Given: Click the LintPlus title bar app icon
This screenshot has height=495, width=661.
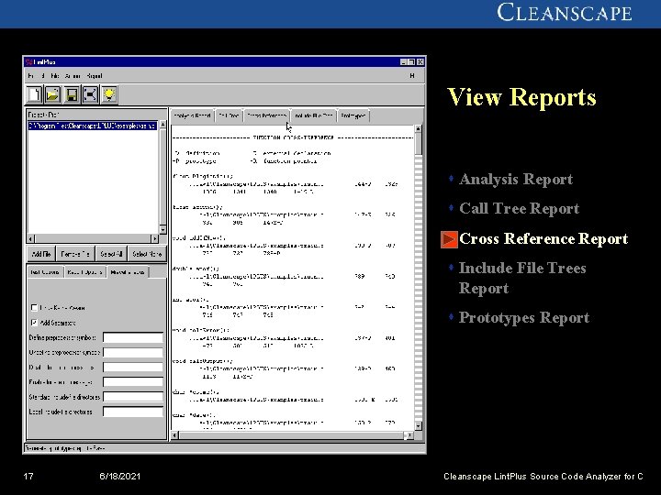Looking at the screenshot, I should click(x=28, y=62).
